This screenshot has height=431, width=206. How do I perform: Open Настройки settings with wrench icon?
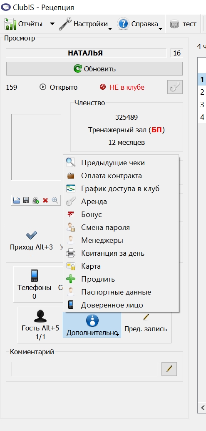tap(83, 24)
